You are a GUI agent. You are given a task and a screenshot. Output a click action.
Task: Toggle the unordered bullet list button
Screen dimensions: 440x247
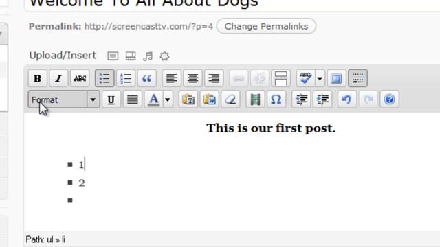tap(104, 78)
